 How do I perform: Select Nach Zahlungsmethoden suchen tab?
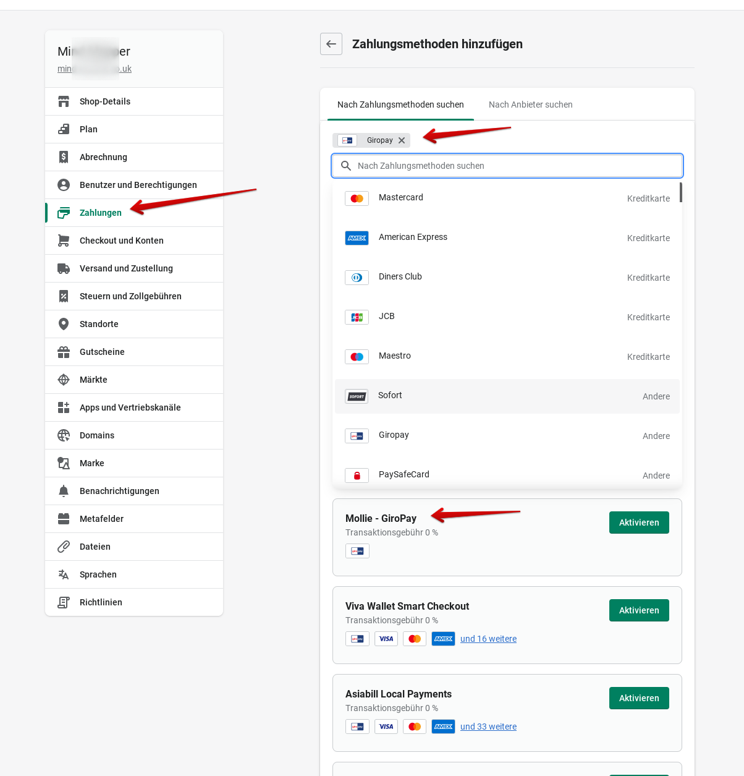[x=400, y=104]
